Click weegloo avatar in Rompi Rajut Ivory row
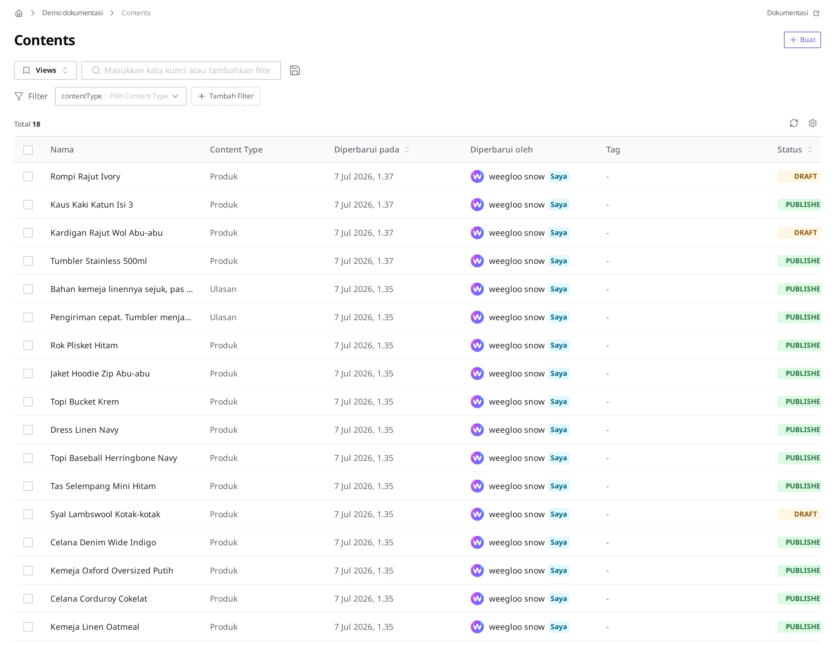The width and height of the screenshot is (835, 645). pyautogui.click(x=477, y=176)
